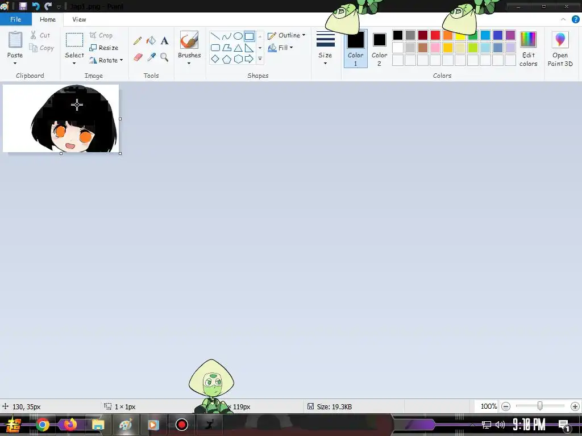Select the Magnifier tool
This screenshot has height=436, width=582.
coord(164,57)
